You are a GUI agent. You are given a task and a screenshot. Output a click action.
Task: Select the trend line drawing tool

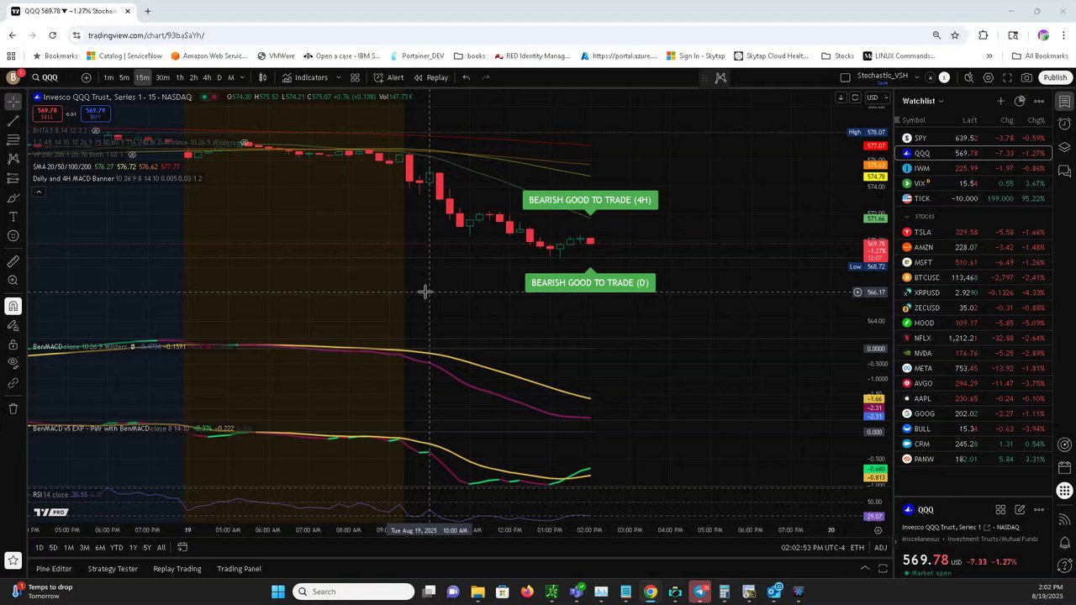[13, 121]
